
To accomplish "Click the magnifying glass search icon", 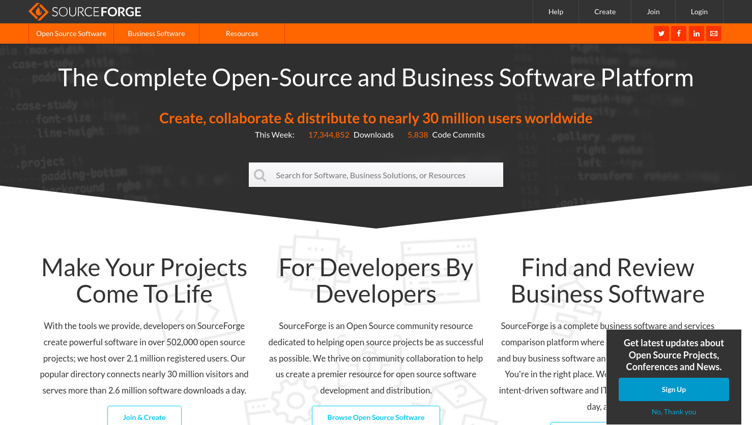I will [260, 175].
